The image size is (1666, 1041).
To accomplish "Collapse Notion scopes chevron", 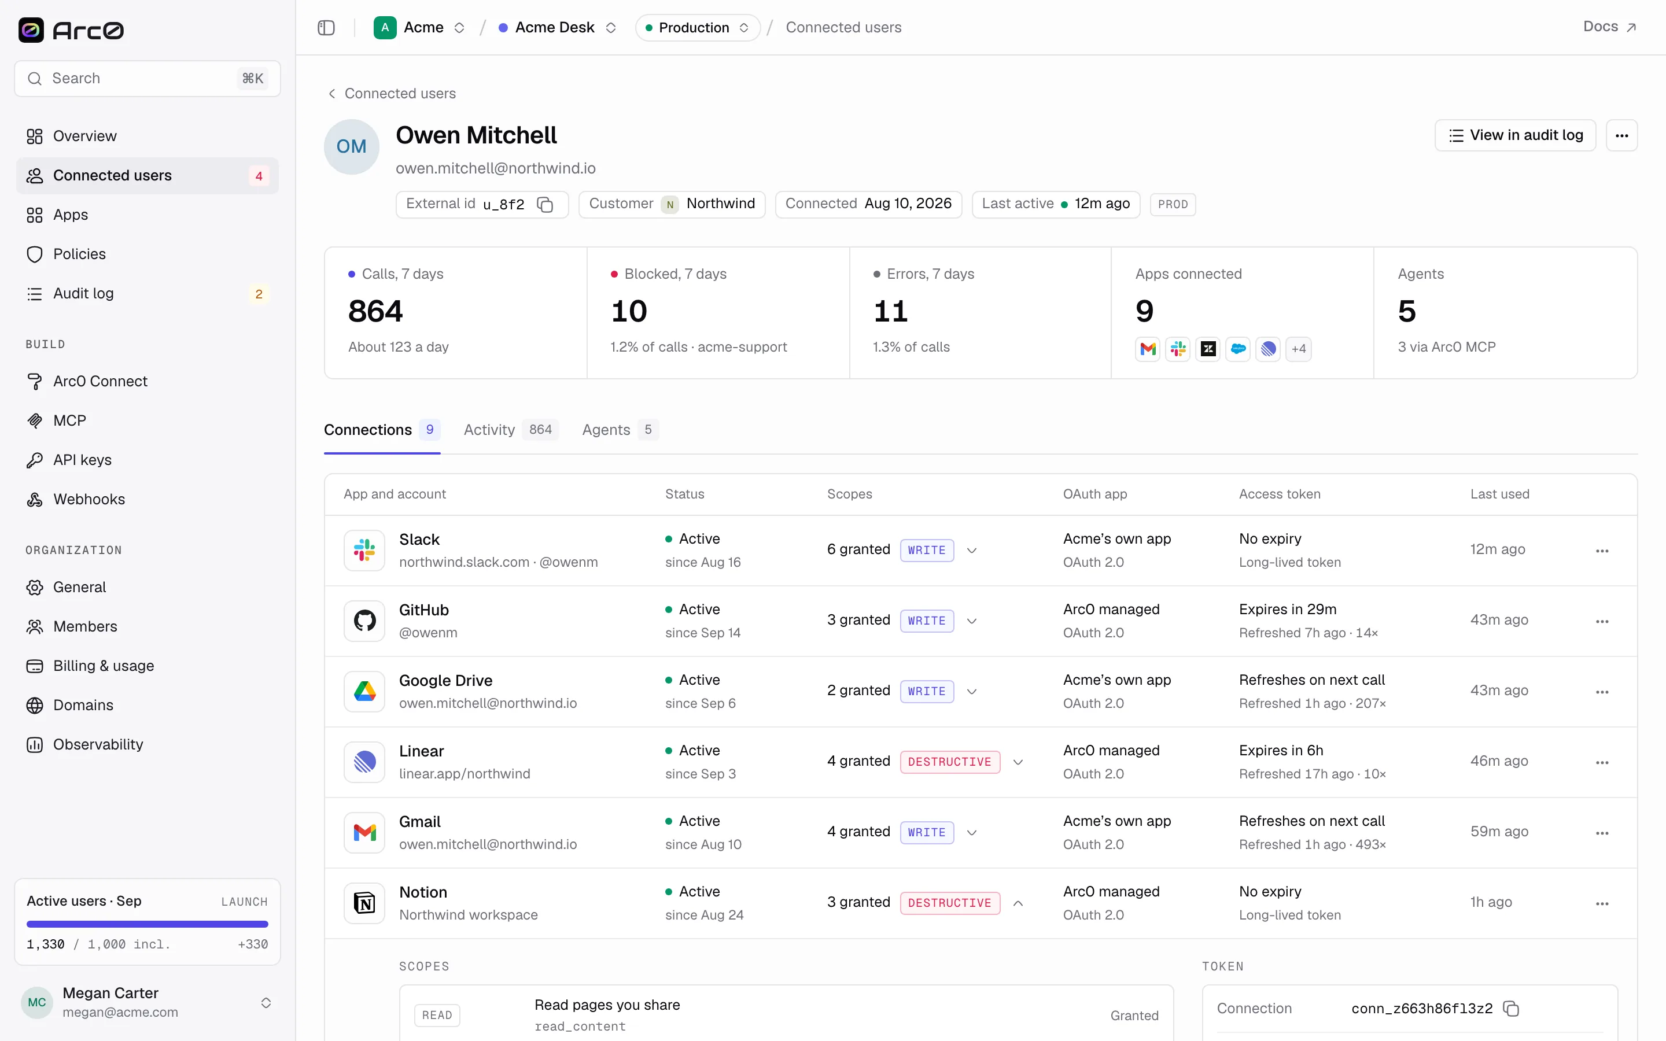I will pos(1018,903).
